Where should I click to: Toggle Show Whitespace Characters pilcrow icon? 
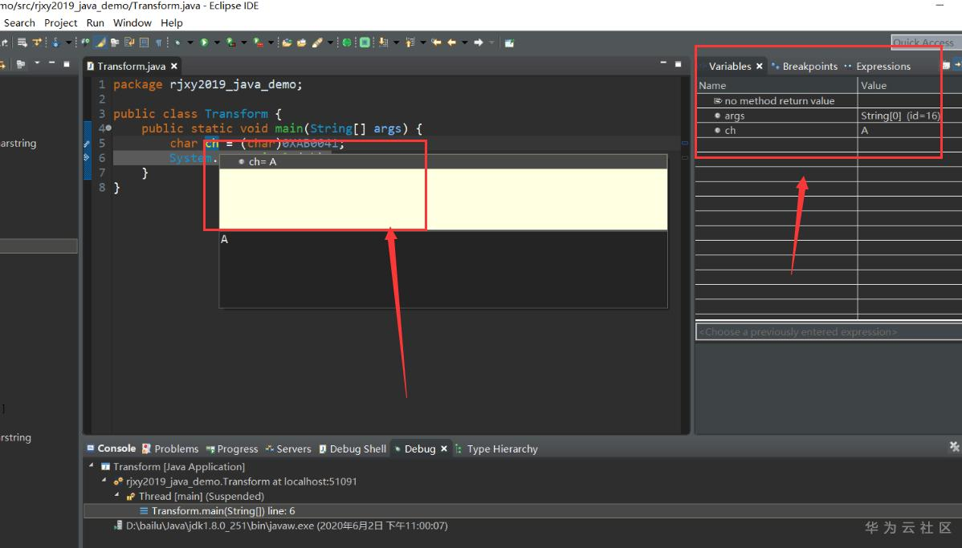coord(158,43)
